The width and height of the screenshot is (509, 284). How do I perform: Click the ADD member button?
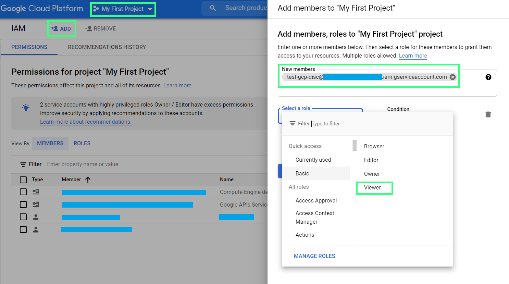(x=61, y=29)
